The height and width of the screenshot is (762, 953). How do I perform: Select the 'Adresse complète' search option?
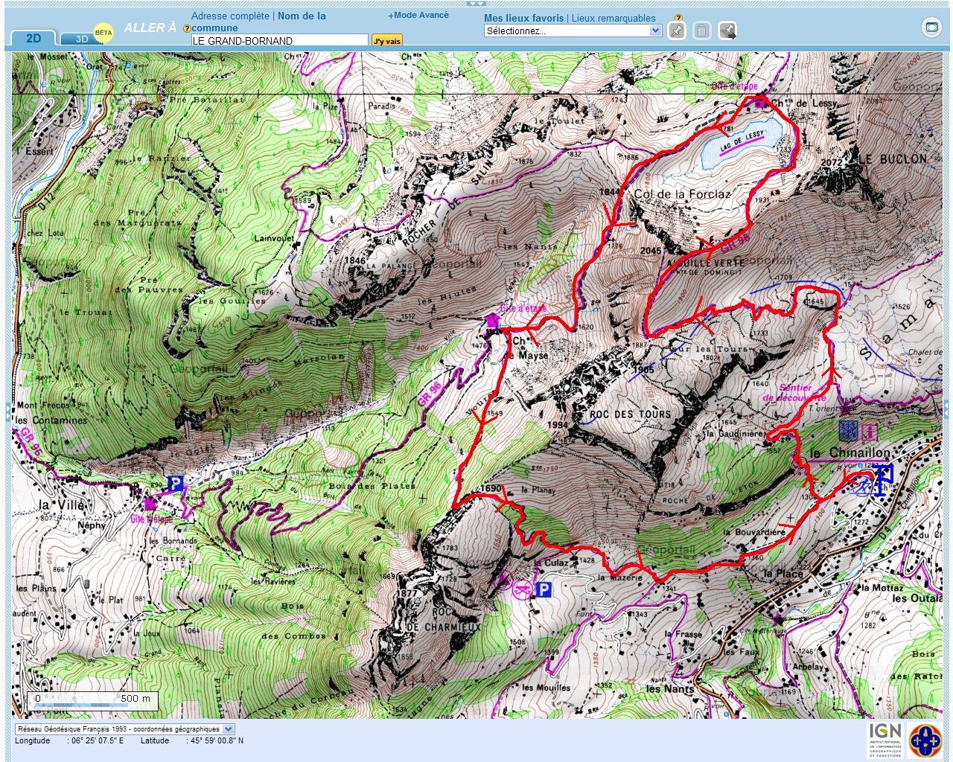coord(230,16)
